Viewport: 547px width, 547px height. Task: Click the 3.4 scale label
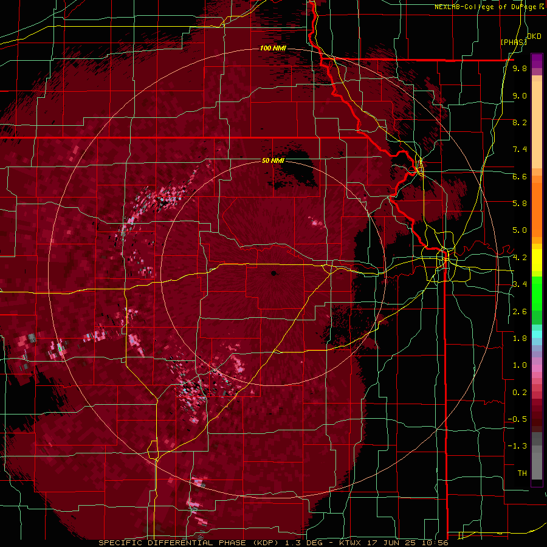click(x=520, y=284)
